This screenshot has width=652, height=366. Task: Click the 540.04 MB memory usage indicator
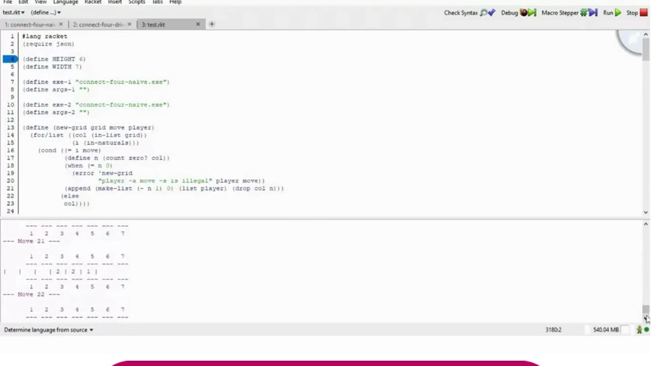(x=606, y=330)
